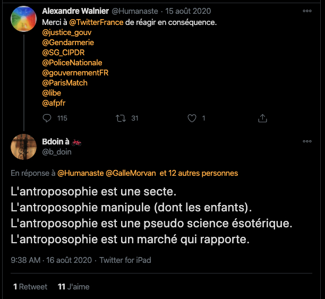This screenshot has height=299, width=325.
Task: Open more options menu on Bdoin's tweet
Action: tap(307, 141)
